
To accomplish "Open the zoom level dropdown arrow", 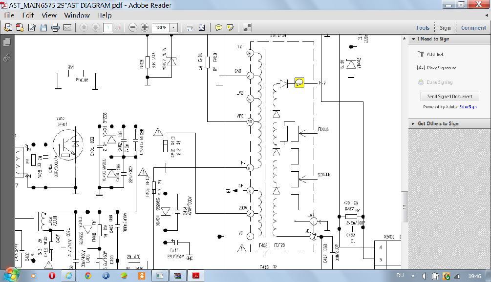I will (x=173, y=27).
